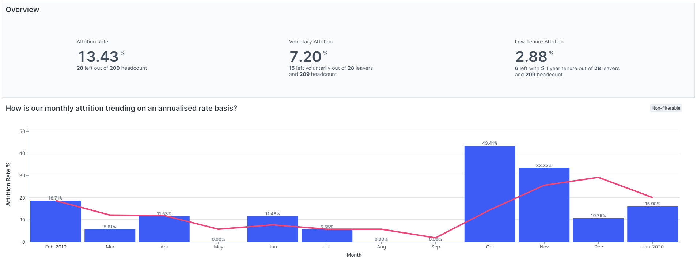
Task: Select the October bar showing 43.41%
Action: (490, 194)
